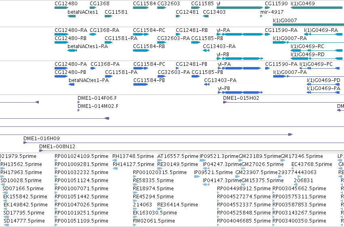Select the l(1)G0469-RC transcript
This screenshot has height=227, width=344.
[x=317, y=50]
